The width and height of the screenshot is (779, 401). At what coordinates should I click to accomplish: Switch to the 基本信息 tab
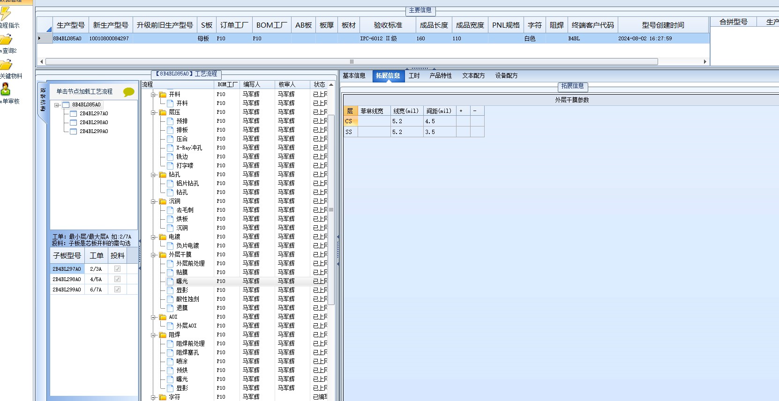(354, 75)
